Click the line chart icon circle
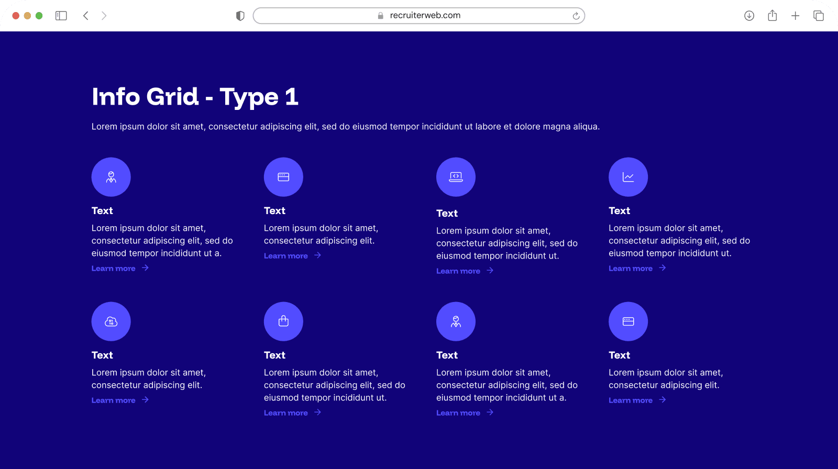838x469 pixels. (x=628, y=177)
